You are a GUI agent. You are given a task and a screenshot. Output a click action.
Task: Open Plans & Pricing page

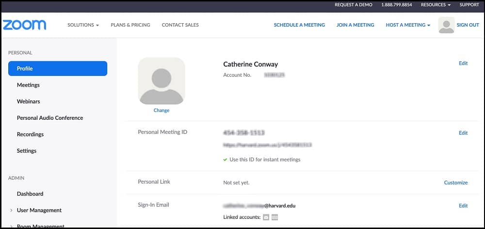tap(130, 25)
